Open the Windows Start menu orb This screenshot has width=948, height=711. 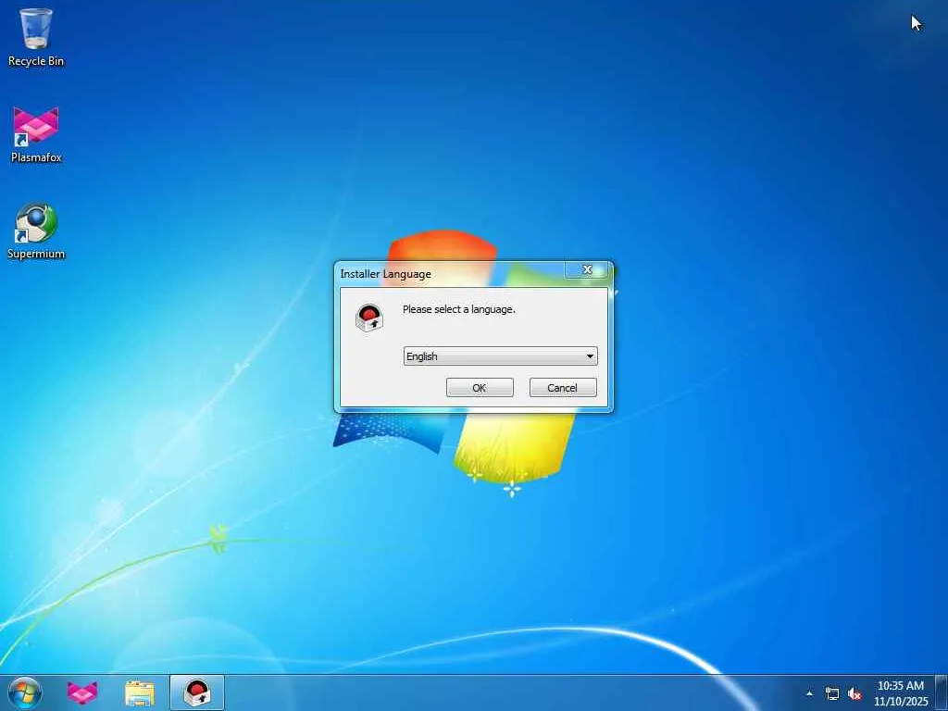pos(25,692)
